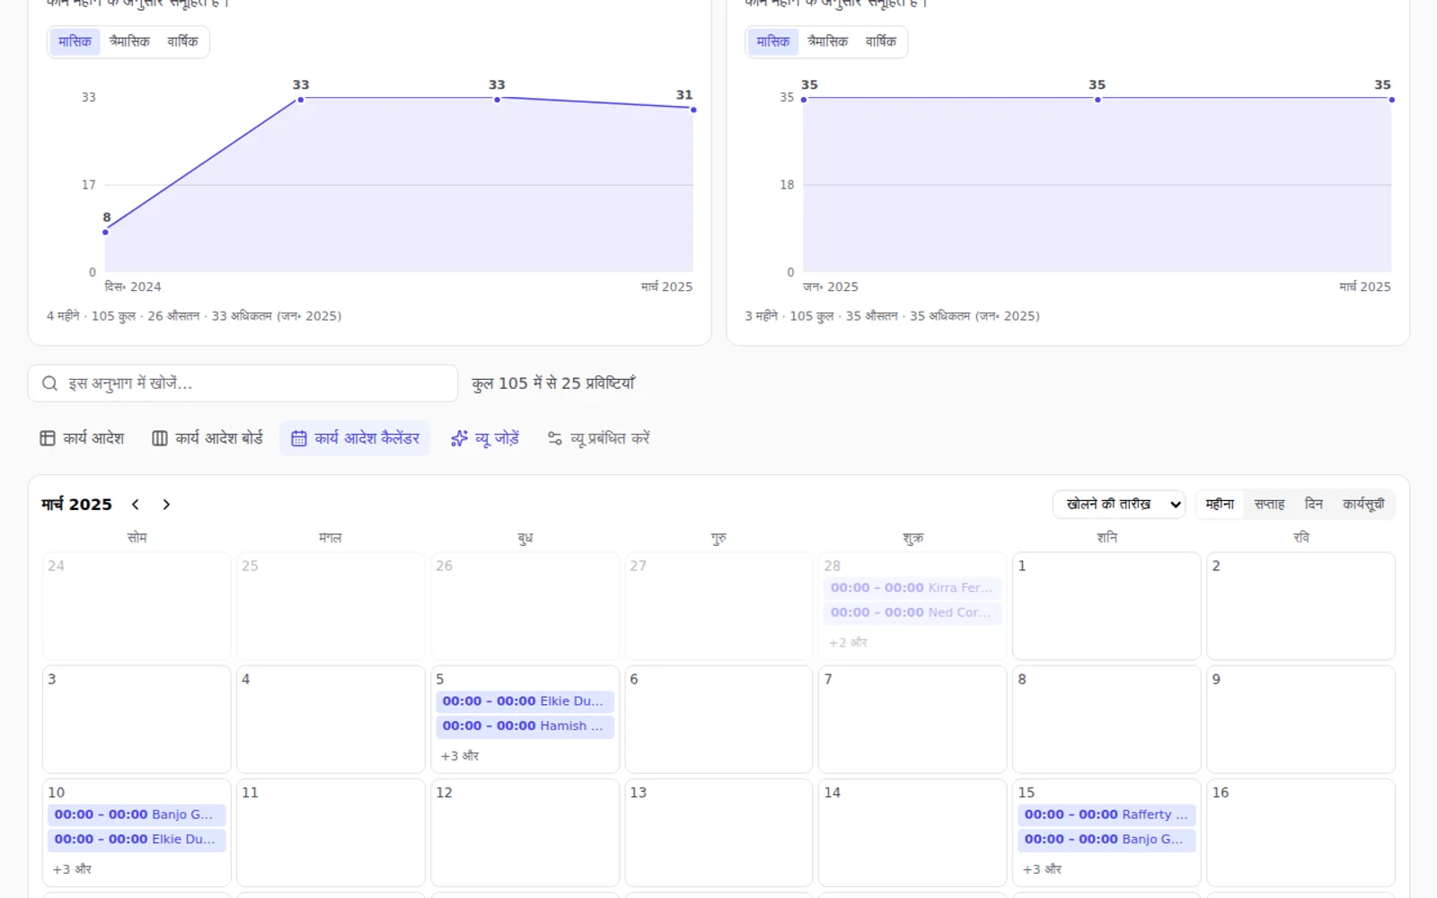Select त्रैमासिक in the left chart toggle
The height and width of the screenshot is (898, 1437).
coord(129,41)
